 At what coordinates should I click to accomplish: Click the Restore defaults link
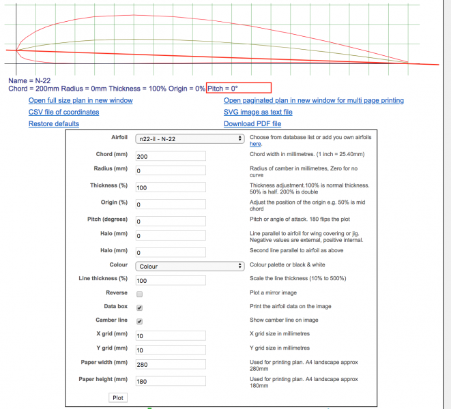point(54,123)
